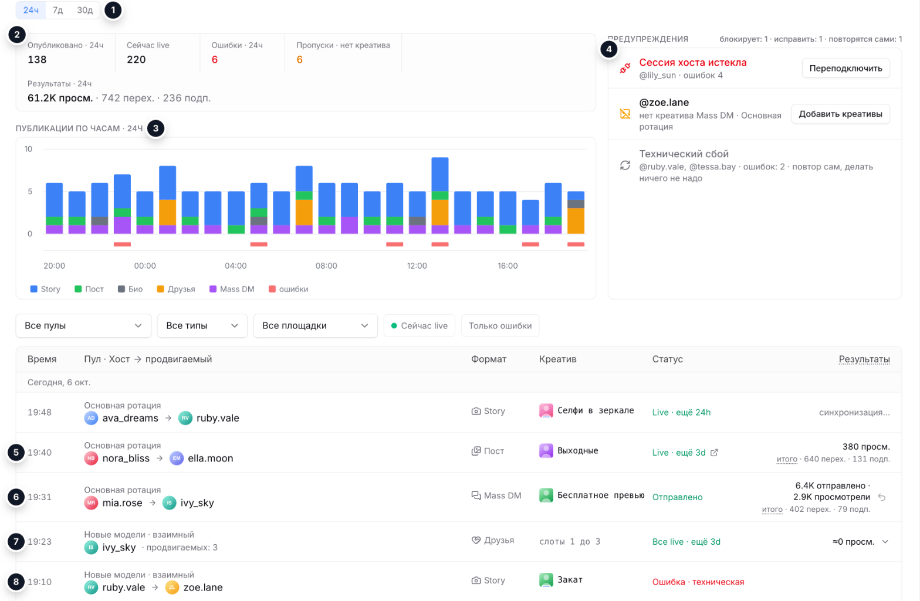Click the NB avatar of nora_bliss

pyautogui.click(x=91, y=459)
